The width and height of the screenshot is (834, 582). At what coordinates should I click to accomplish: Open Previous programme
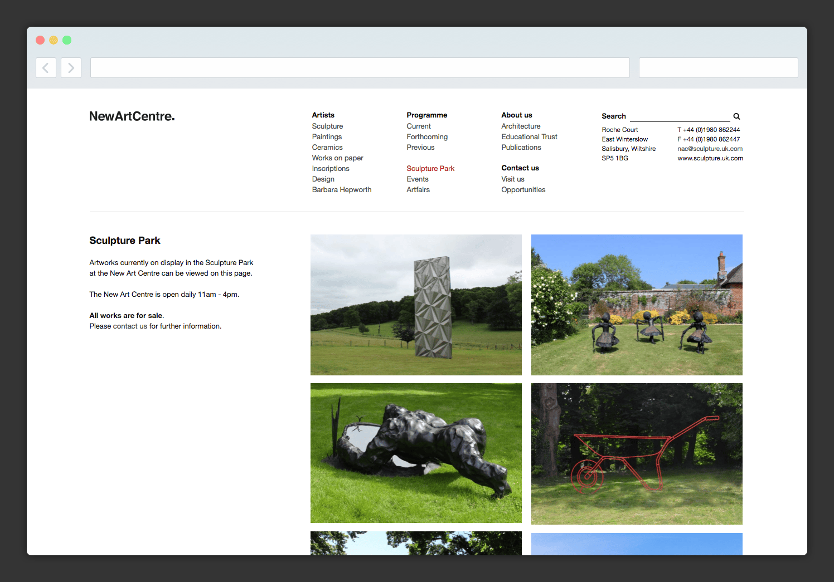point(421,148)
